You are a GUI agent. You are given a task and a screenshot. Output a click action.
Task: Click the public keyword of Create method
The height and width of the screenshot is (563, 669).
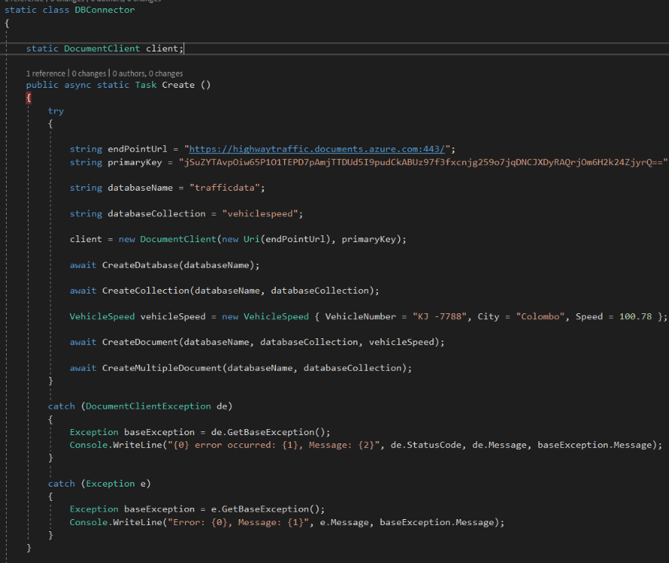click(42, 85)
